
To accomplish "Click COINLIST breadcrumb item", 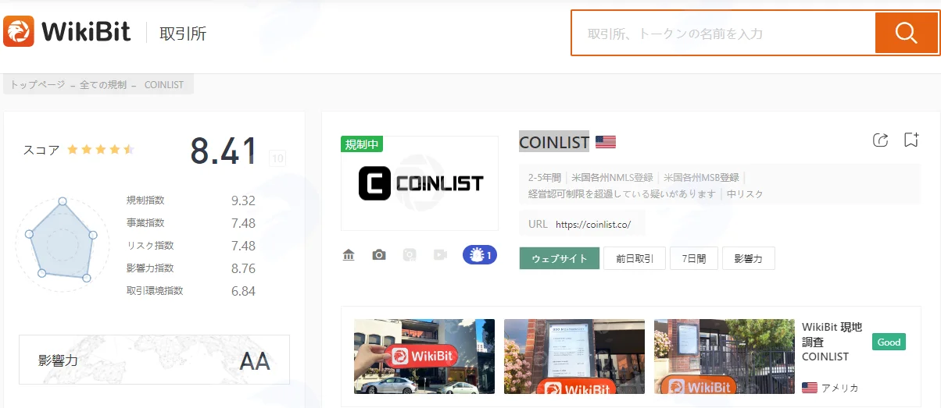I will pyautogui.click(x=164, y=84).
